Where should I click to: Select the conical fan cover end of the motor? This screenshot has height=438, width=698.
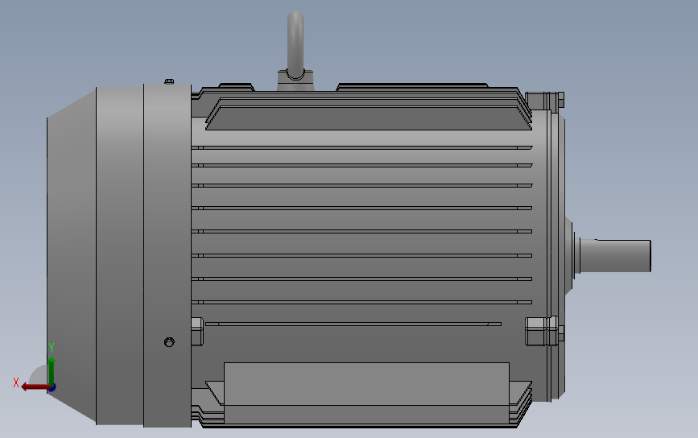click(71, 256)
